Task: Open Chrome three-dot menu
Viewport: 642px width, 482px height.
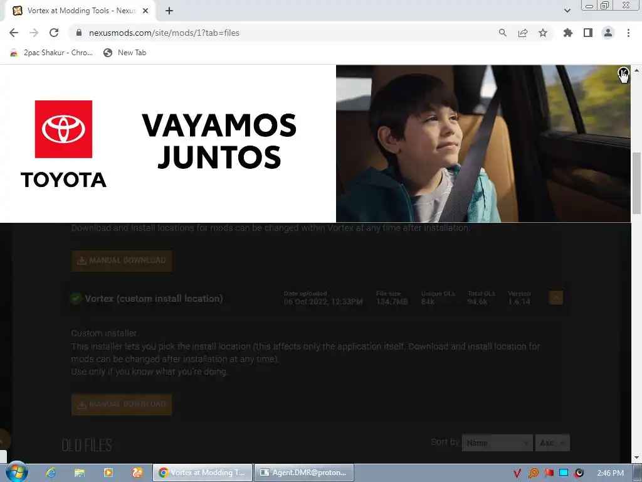Action: 628,33
